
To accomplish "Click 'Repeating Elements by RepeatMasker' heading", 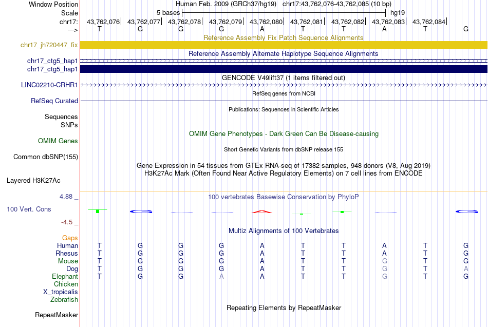I will [x=284, y=307].
